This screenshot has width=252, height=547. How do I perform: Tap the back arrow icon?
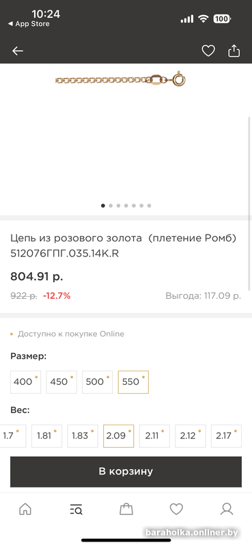click(18, 51)
